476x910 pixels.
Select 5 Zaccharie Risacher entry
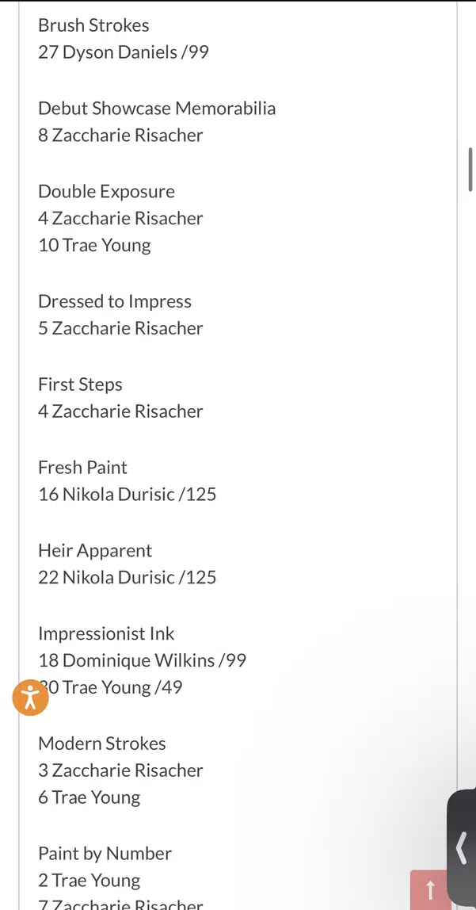point(120,329)
